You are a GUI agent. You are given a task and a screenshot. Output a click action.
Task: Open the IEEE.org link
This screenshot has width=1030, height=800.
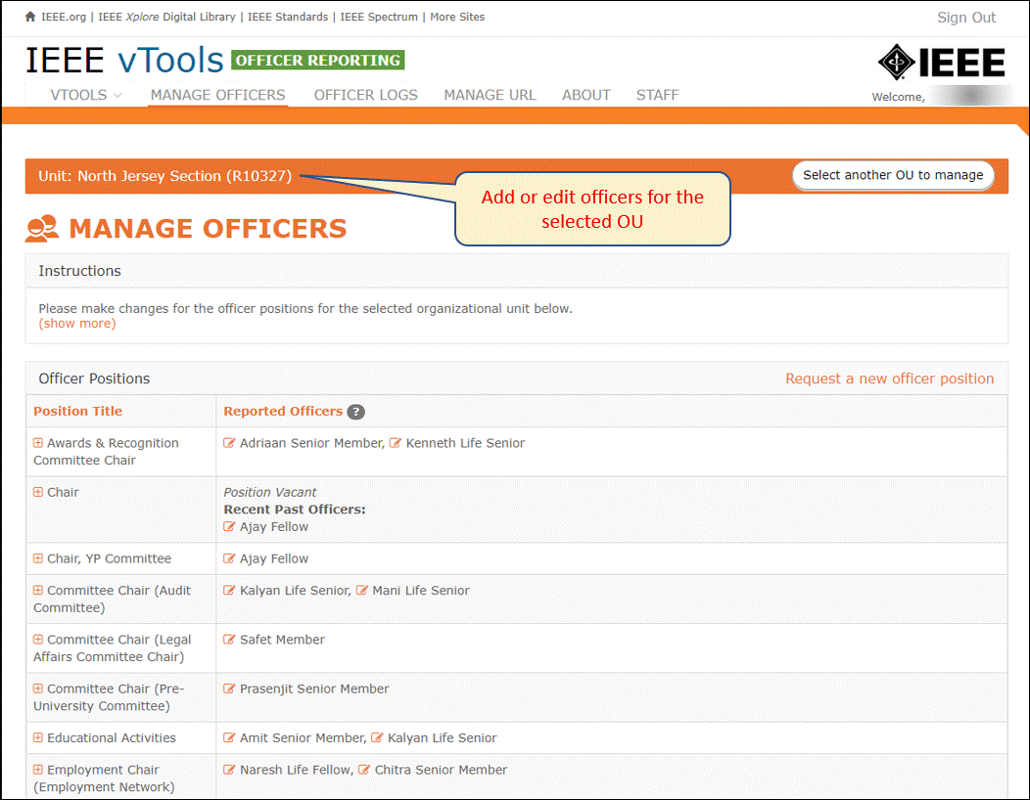(64, 17)
